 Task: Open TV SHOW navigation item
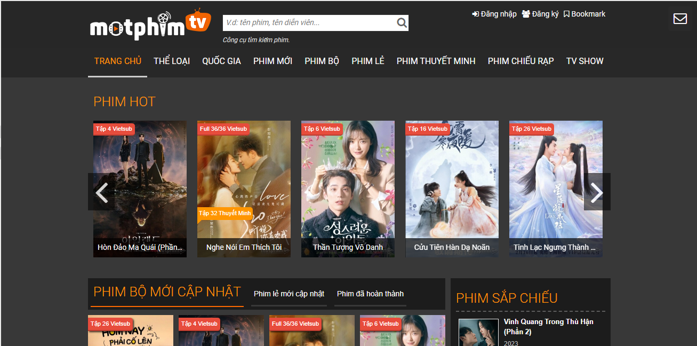(585, 61)
